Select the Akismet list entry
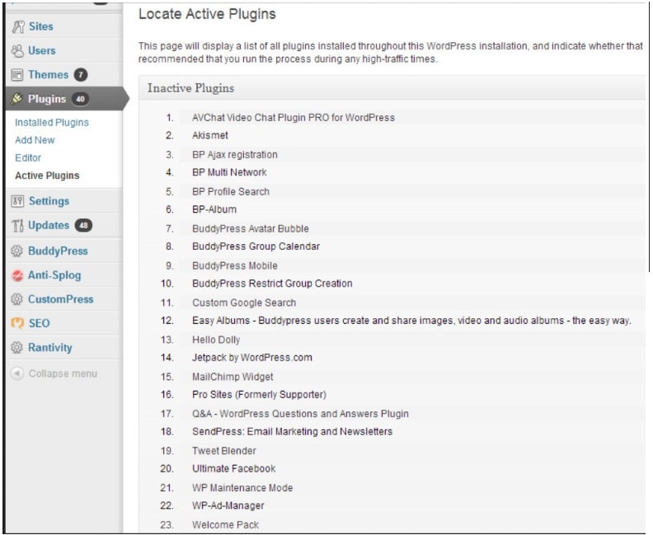This screenshot has width=653, height=535. pos(210,135)
